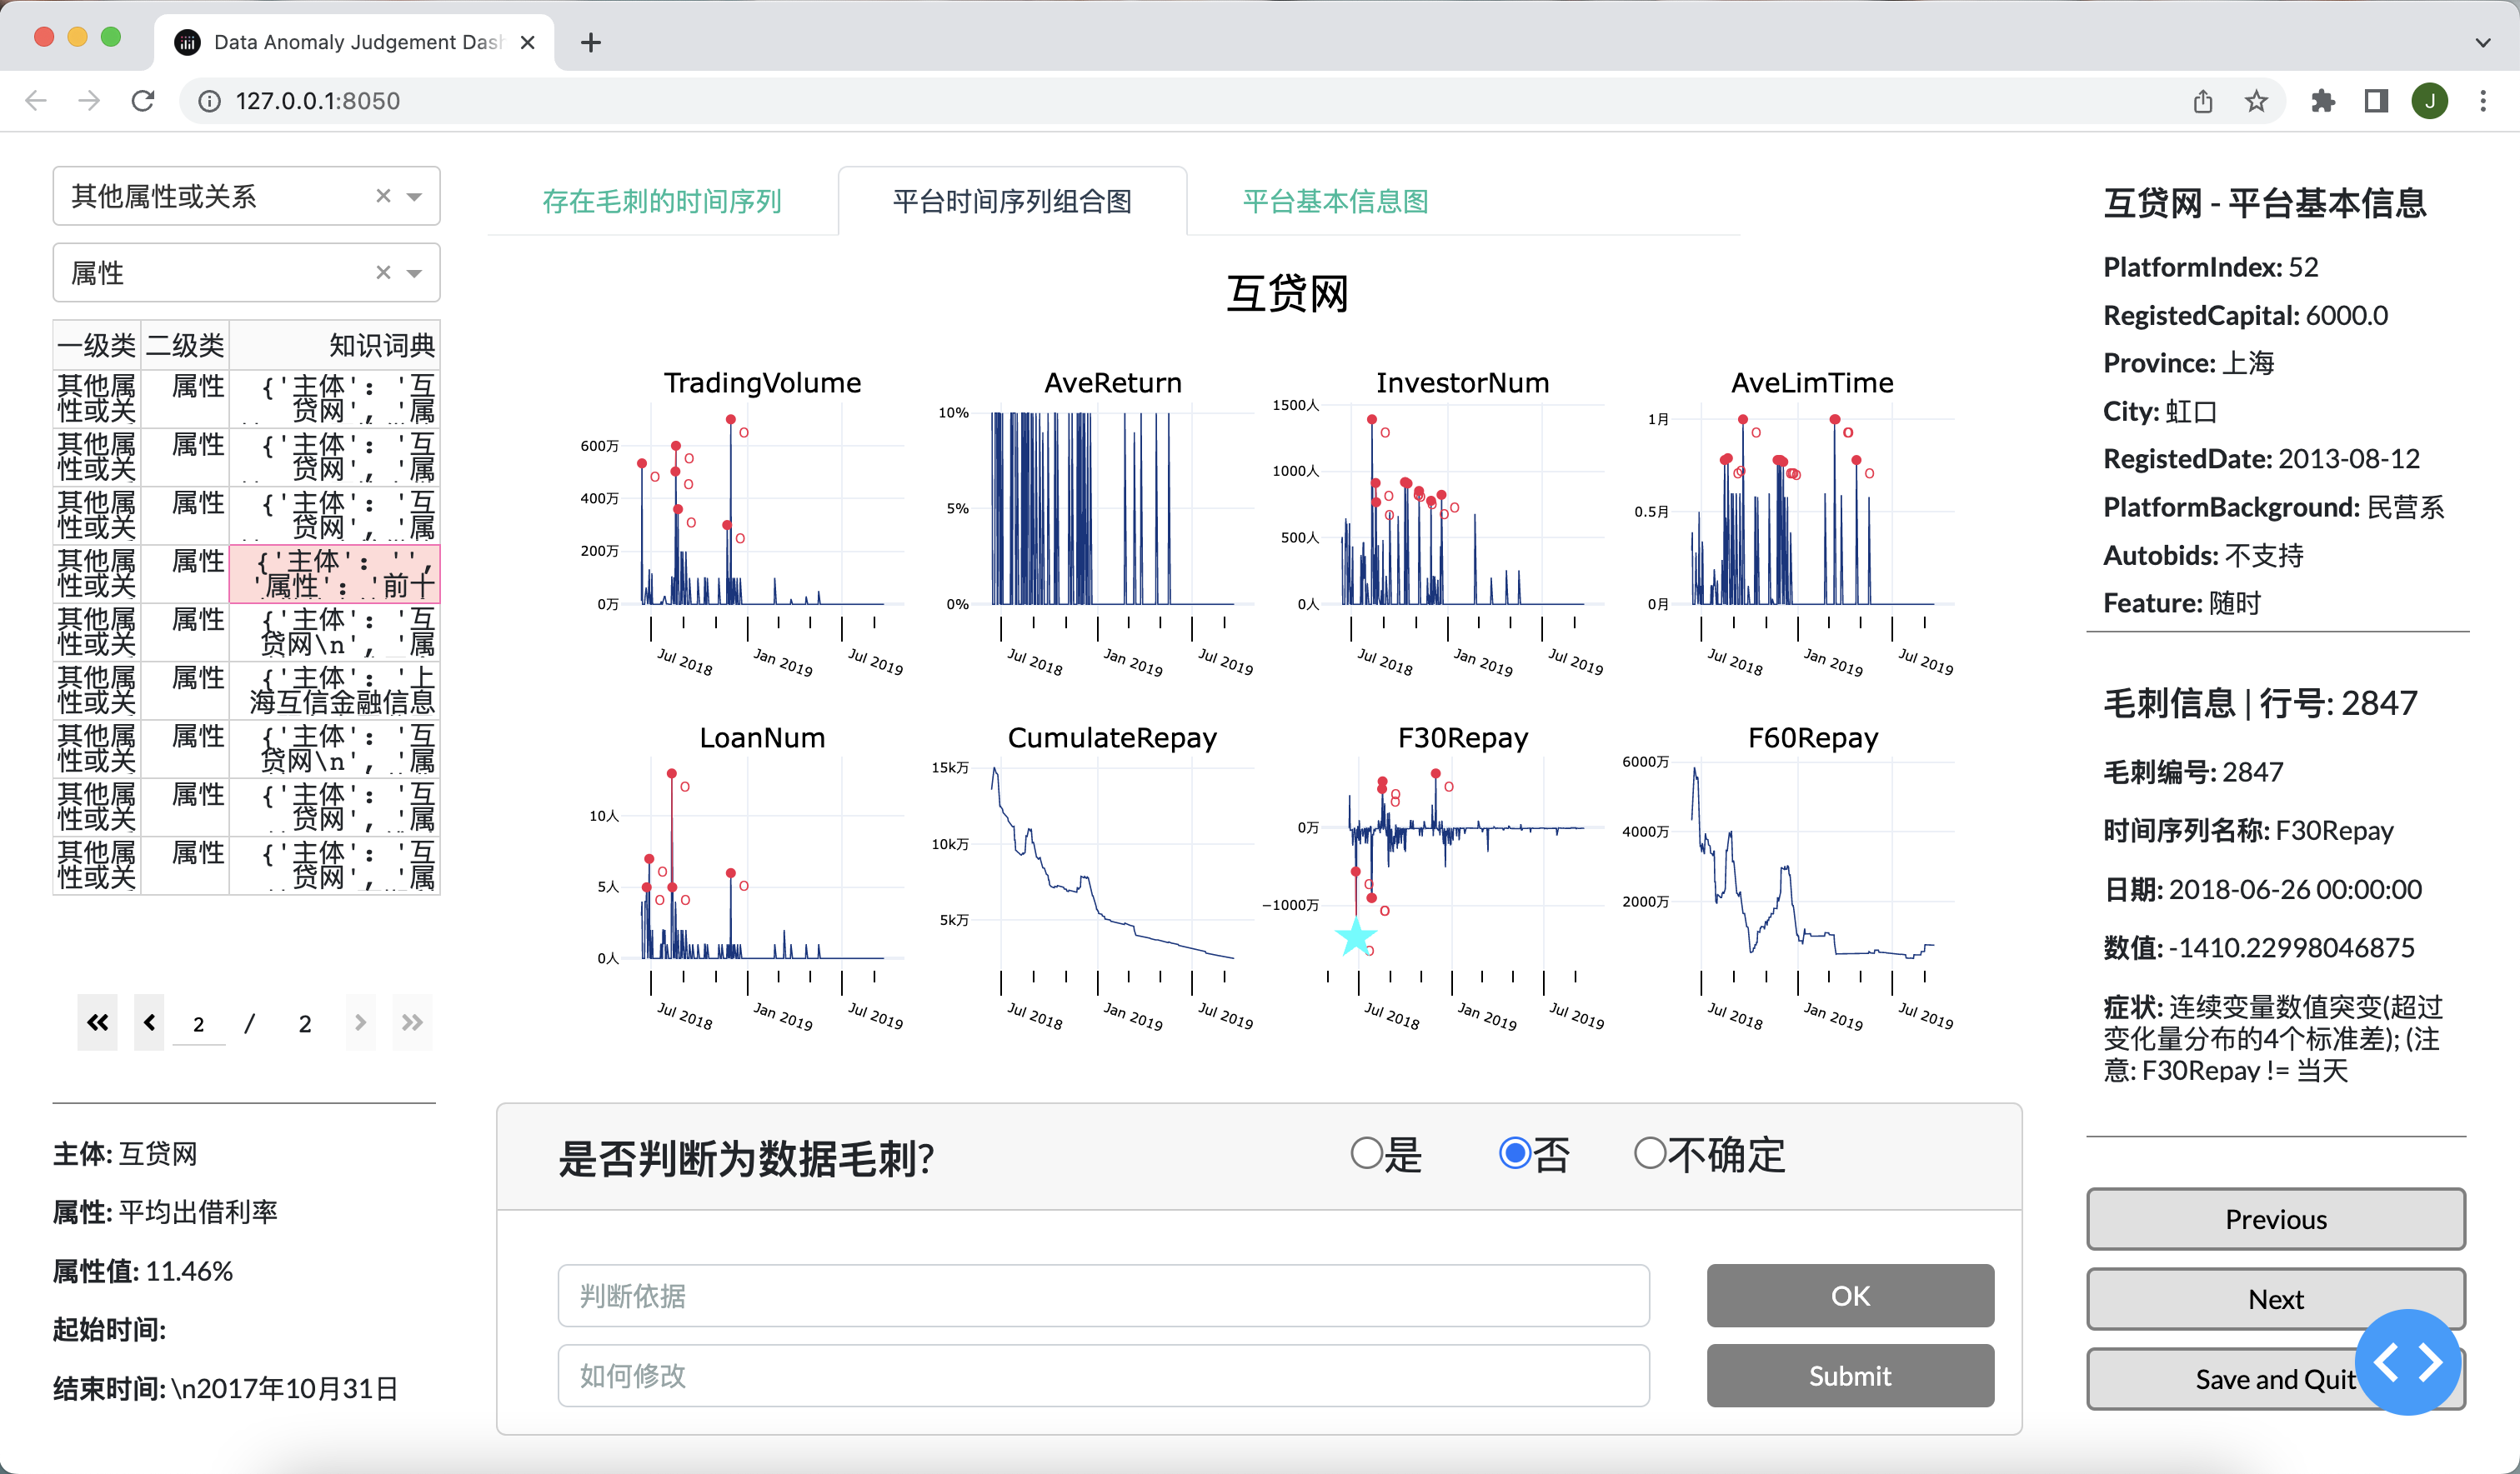The image size is (2520, 1474).
Task: Switch to 平台时间序列组合图 tab
Action: pos(1012,201)
